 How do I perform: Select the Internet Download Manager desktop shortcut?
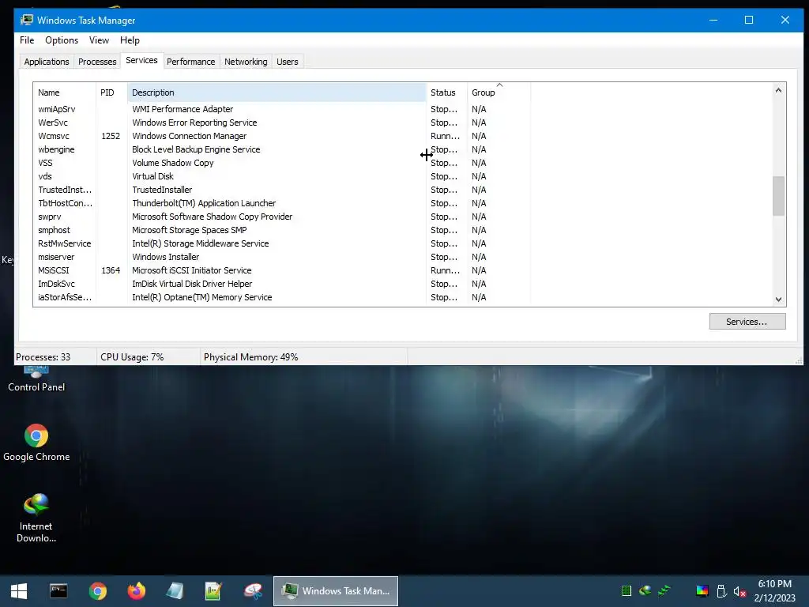[36, 518]
